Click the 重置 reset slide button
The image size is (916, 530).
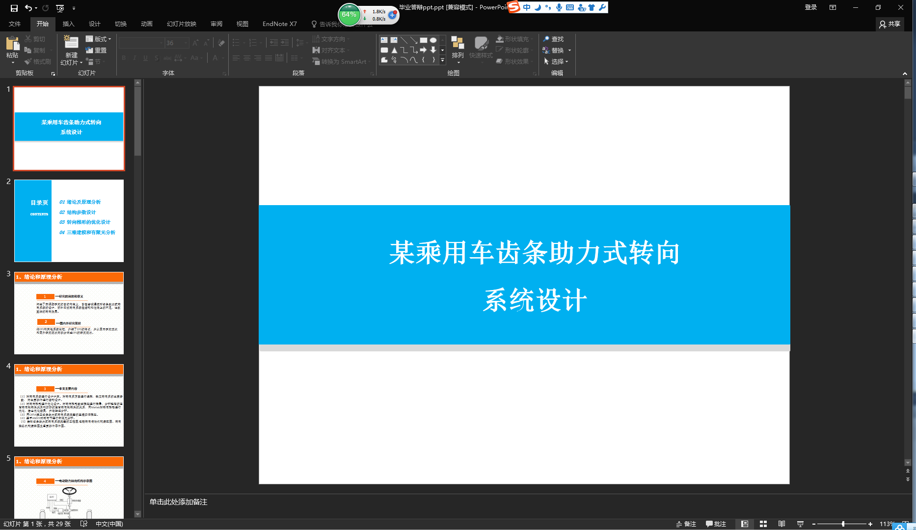pyautogui.click(x=96, y=50)
